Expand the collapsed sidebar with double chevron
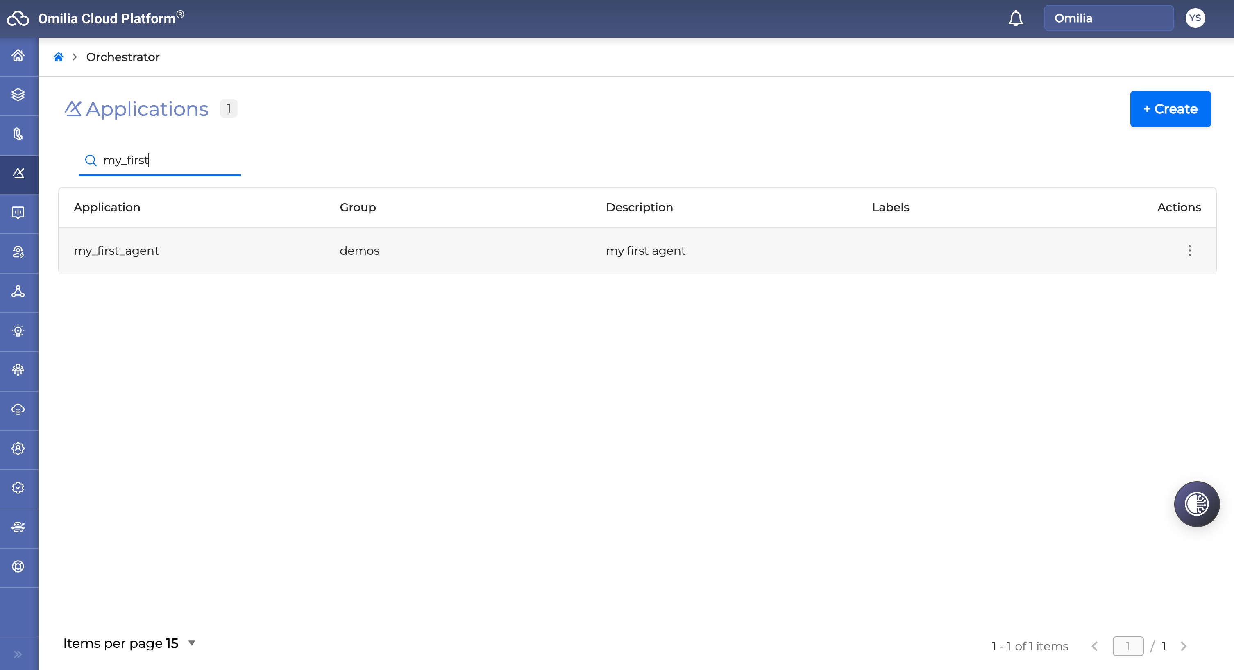1234x670 pixels. pyautogui.click(x=18, y=654)
